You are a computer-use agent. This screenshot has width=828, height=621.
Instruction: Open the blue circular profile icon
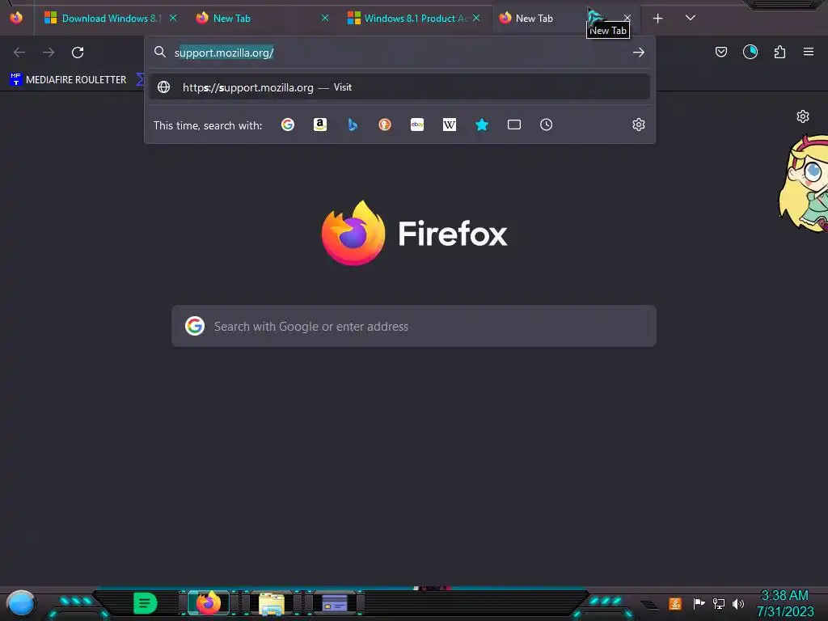point(750,52)
